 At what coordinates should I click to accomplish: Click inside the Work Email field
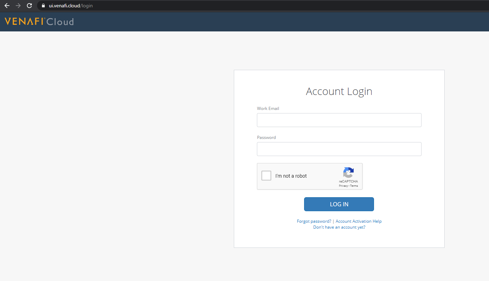(x=339, y=120)
